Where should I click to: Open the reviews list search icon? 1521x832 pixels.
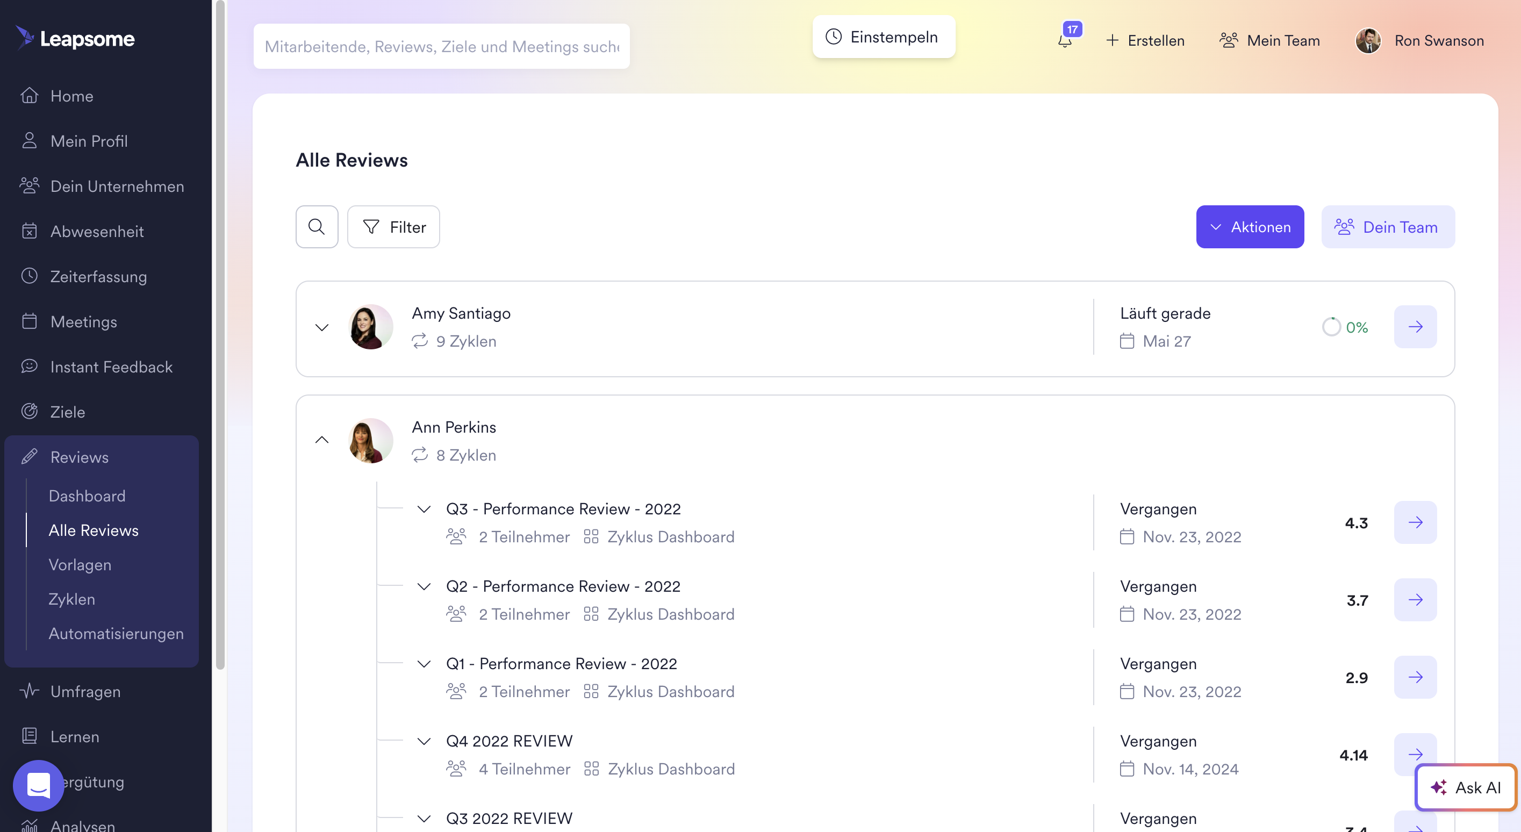[317, 227]
